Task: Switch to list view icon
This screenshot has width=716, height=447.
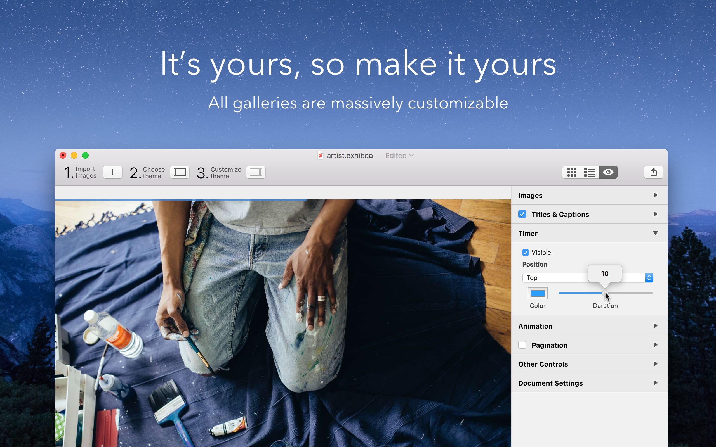Action: (x=590, y=172)
